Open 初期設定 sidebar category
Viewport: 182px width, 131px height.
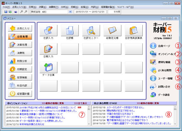[20, 69]
